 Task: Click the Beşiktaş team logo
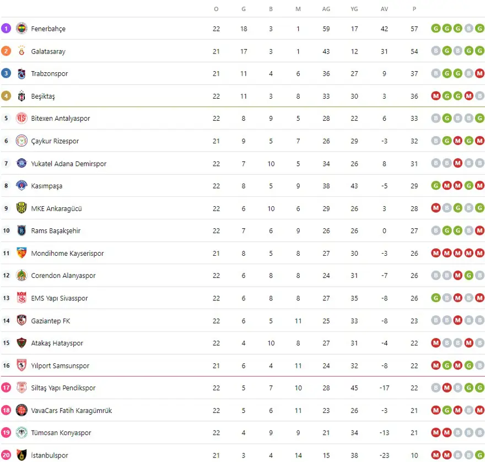(21, 96)
